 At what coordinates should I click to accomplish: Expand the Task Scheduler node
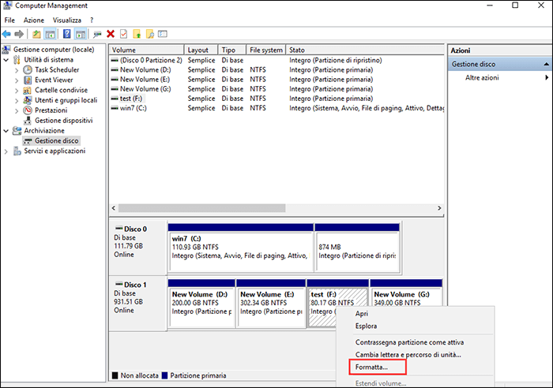coord(17,70)
